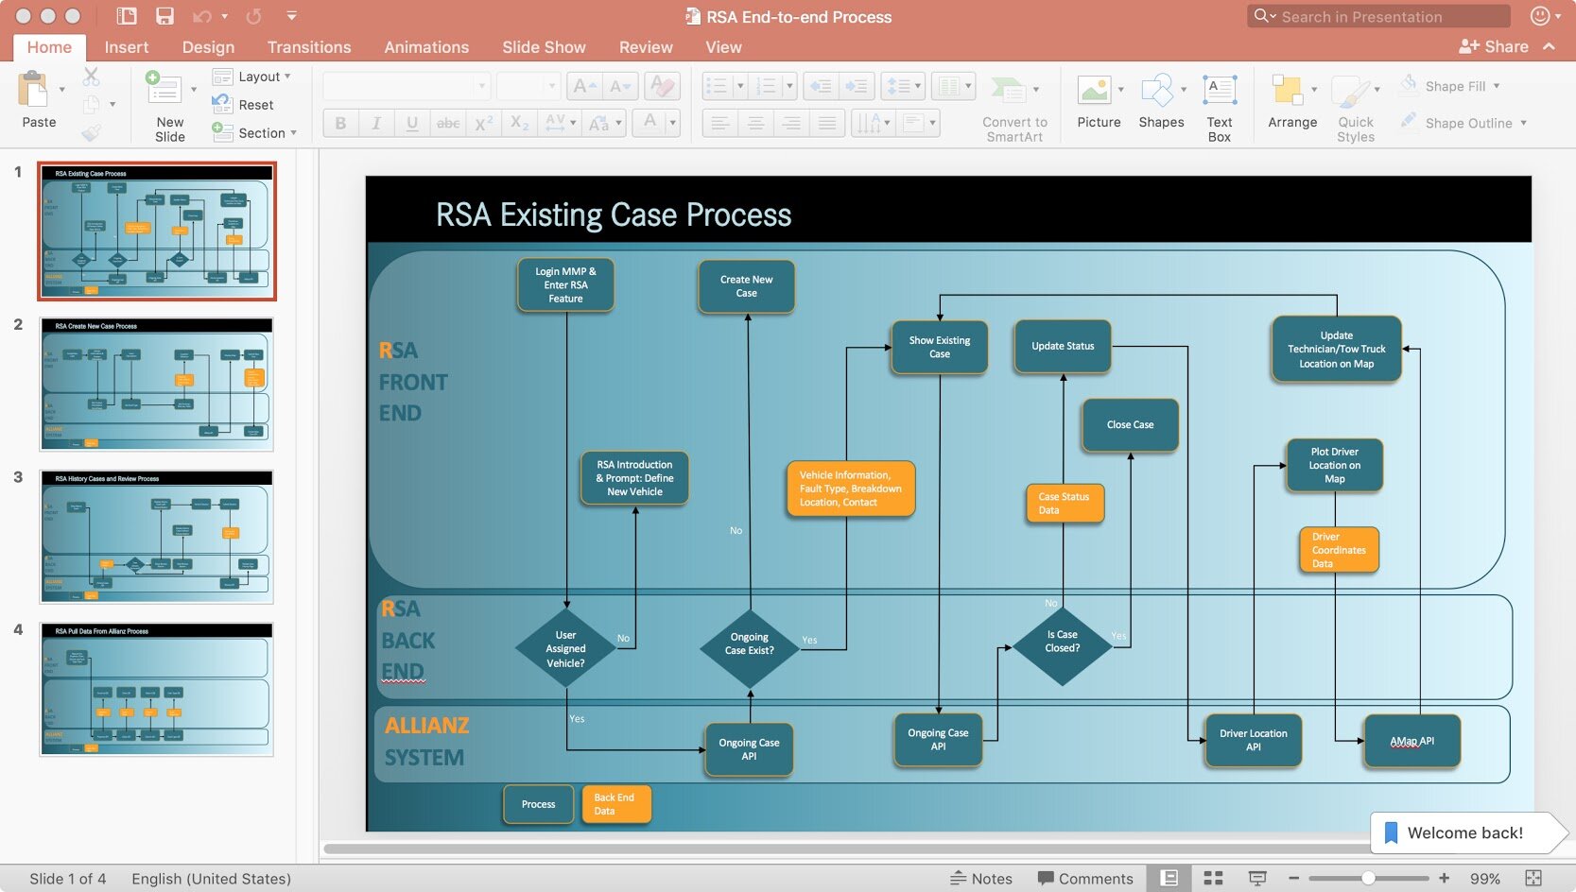
Task: Open the Notes pane
Action: coord(981,879)
